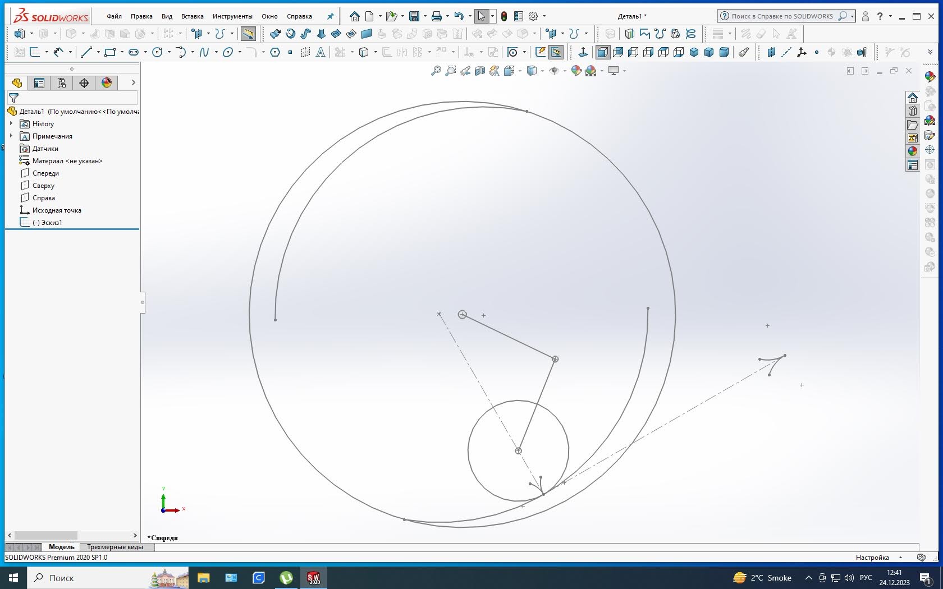The height and width of the screenshot is (589, 943).
Task: Switch to the Трехмерные виды tab
Action: click(x=115, y=547)
